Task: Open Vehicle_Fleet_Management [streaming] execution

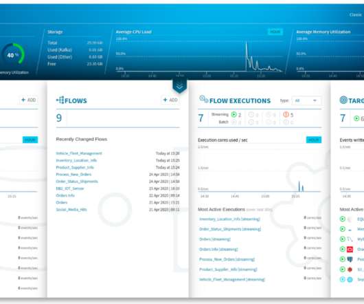Action: [232, 279]
